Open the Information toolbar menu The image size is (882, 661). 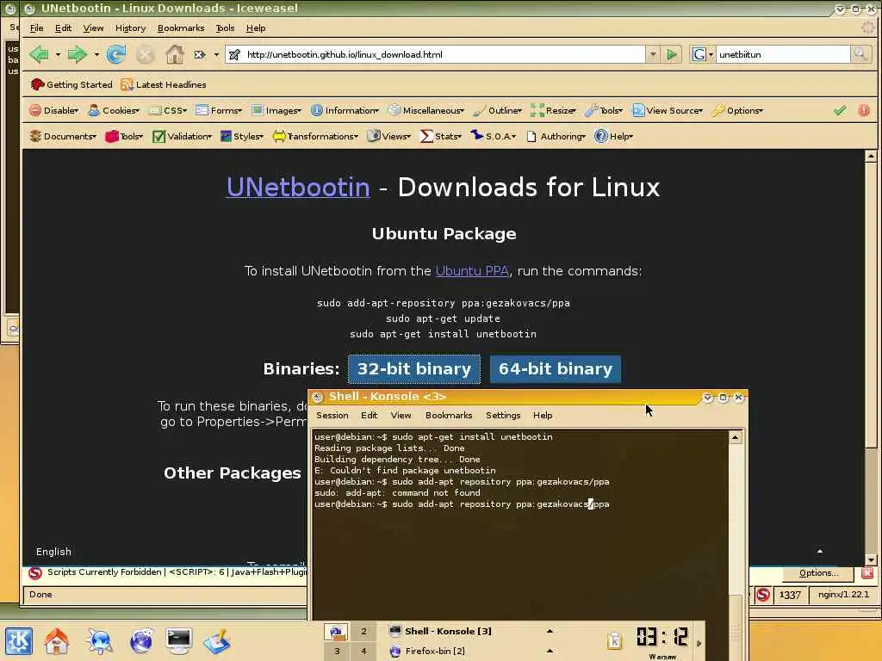coord(345,110)
